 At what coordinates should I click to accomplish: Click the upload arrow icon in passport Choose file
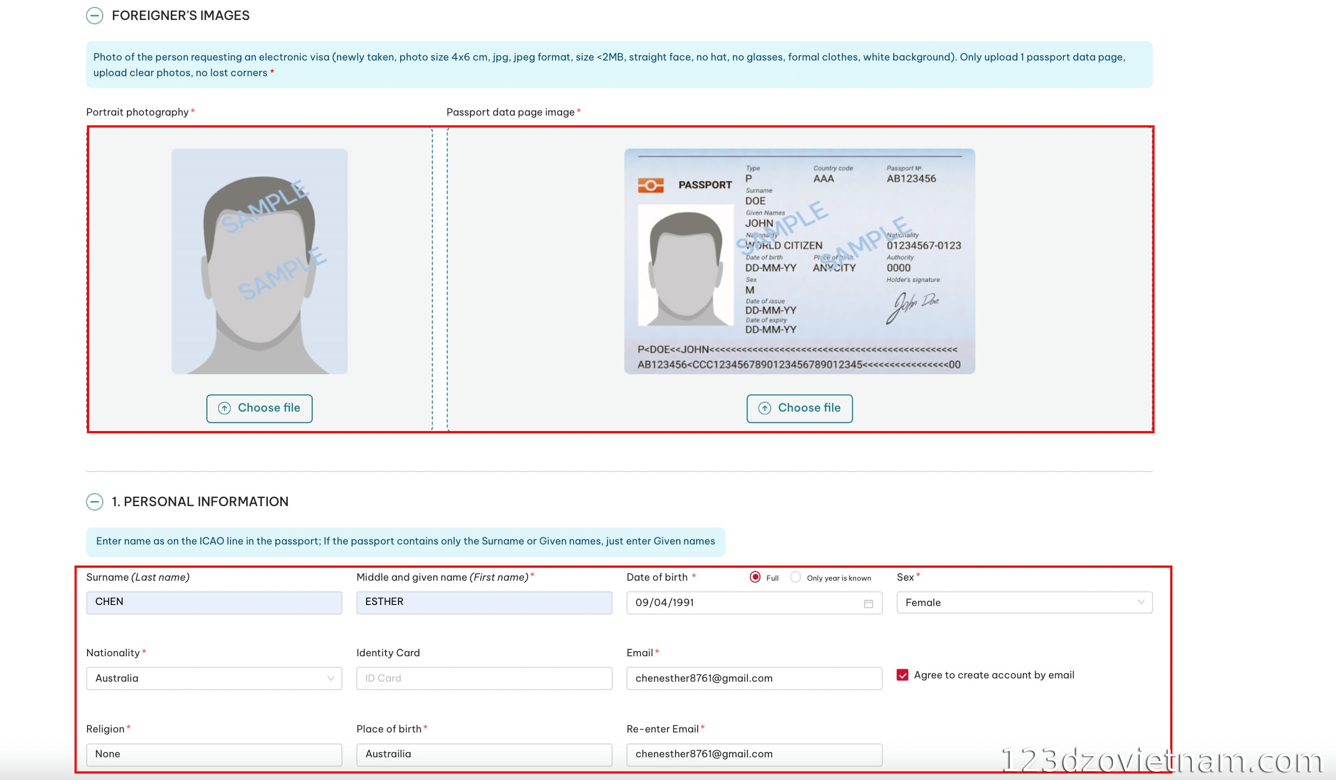pyautogui.click(x=765, y=408)
